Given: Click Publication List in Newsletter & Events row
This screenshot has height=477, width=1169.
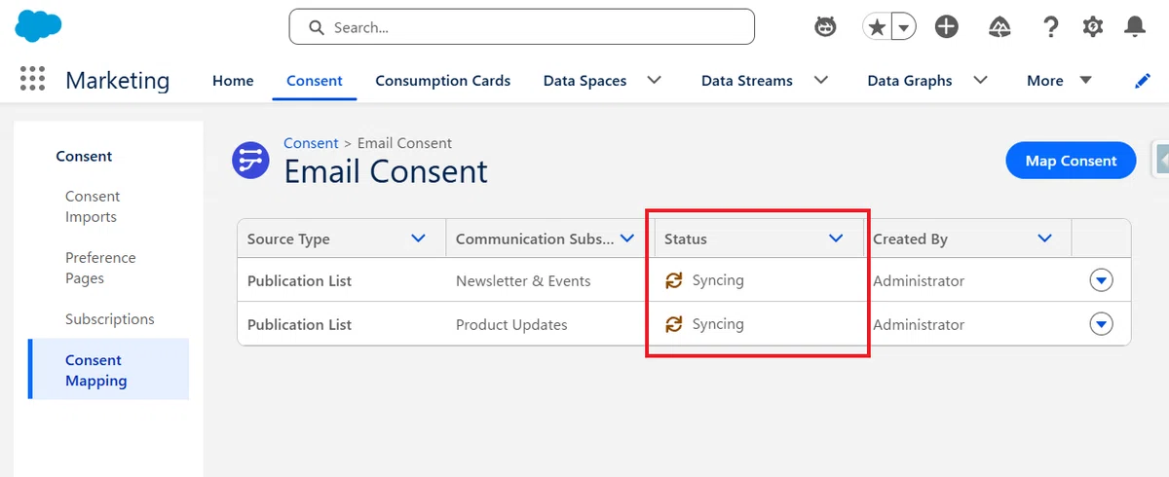Looking at the screenshot, I should 299,281.
